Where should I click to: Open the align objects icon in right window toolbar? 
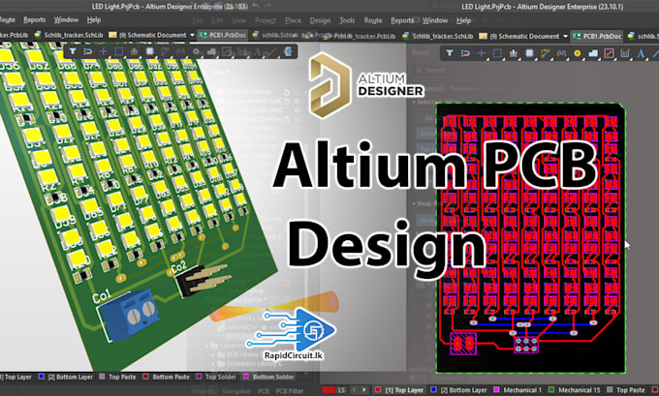pyautogui.click(x=514, y=53)
